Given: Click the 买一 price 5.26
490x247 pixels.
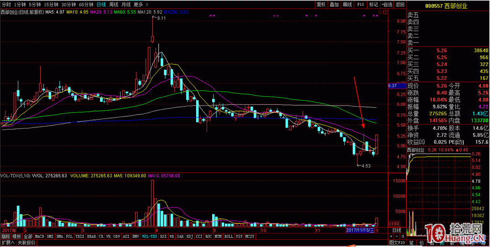Looking at the screenshot, I should click(442, 51).
